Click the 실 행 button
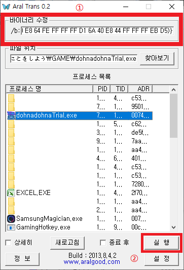184x270 pixels. [x=162, y=243]
